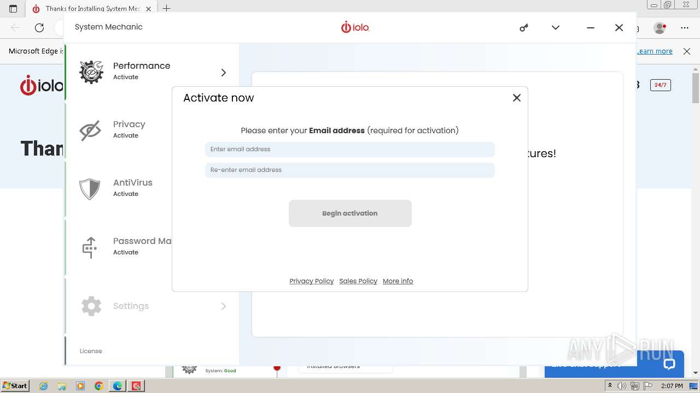Open the Privacy Policy link
The height and width of the screenshot is (393, 700).
point(312,281)
